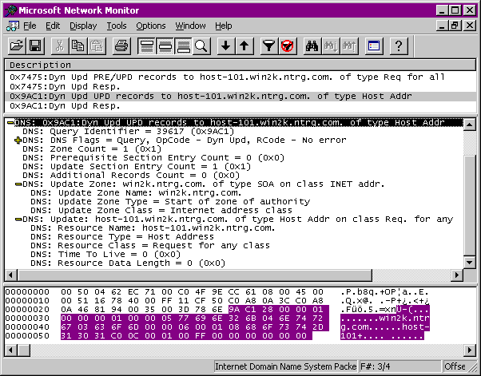Collapse the DNS Update Zone node
Screen dimensions: 481x376
[x=18, y=184]
